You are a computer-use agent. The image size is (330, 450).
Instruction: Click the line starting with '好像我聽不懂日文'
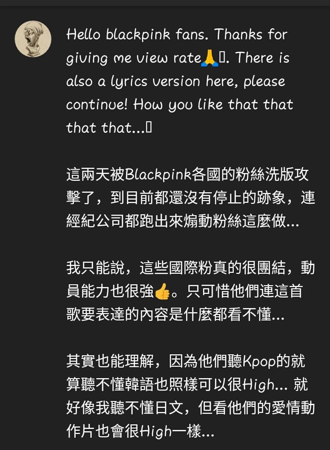pyautogui.click(x=191, y=408)
